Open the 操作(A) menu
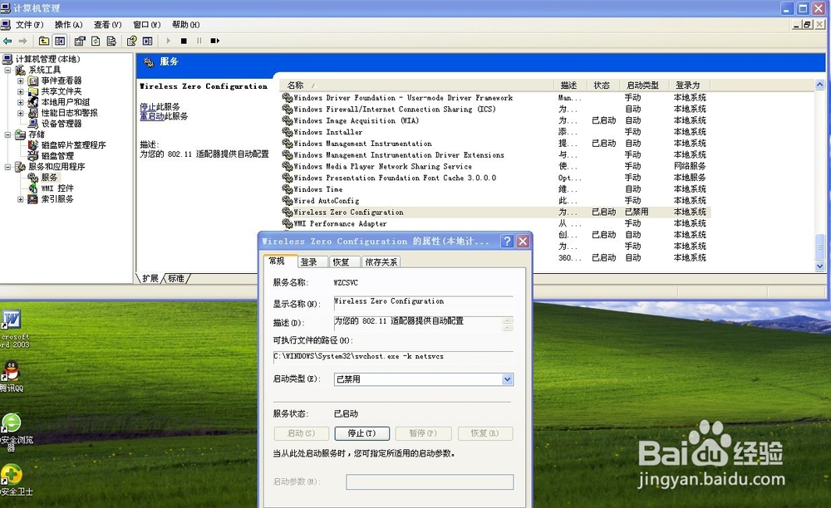This screenshot has height=508, width=831. pos(68,25)
